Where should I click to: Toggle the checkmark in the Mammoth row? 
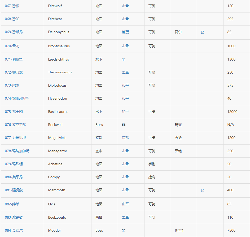203,190
